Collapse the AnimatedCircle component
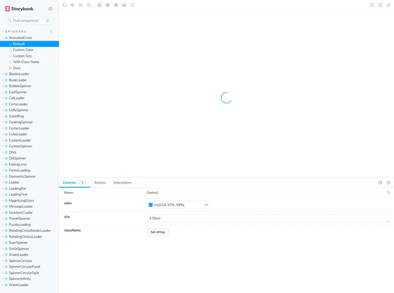This screenshot has height=293, width=394. [x=21, y=38]
